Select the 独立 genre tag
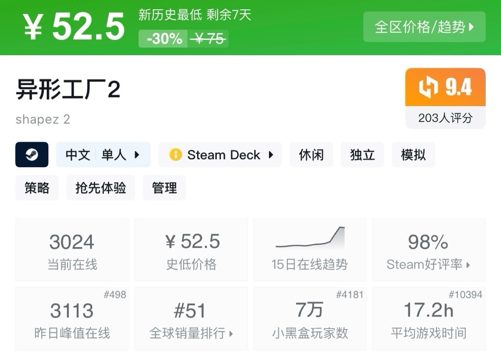 pos(362,155)
